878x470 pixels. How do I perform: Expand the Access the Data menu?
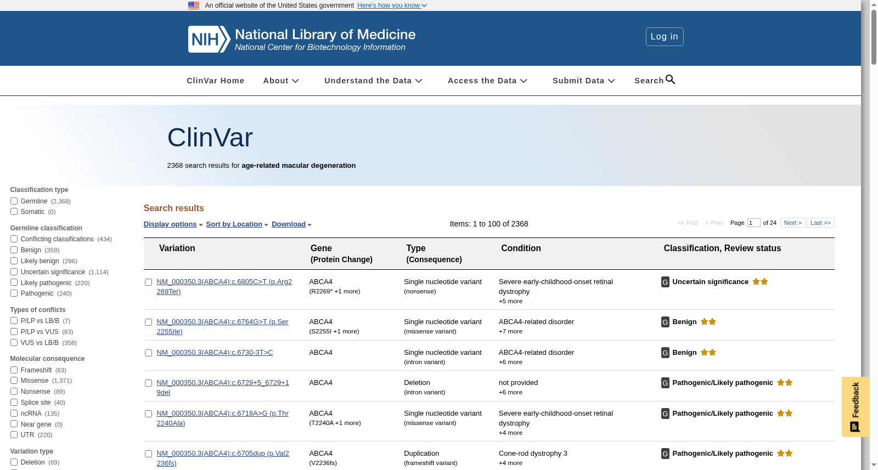click(x=487, y=81)
